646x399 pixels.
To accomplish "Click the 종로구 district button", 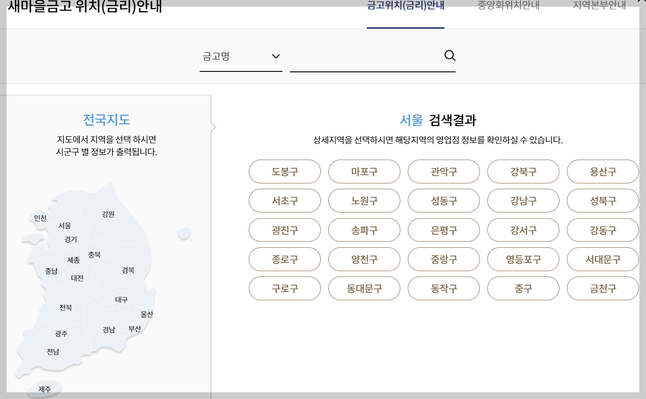I will coord(285,259).
